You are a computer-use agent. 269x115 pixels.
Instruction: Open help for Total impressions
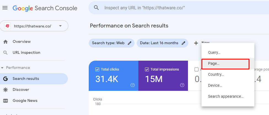(x=182, y=85)
